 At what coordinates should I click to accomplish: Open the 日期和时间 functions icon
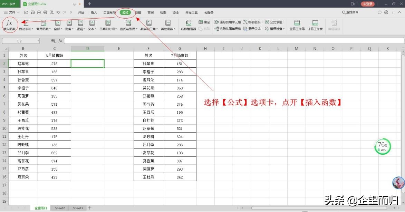click(x=108, y=23)
